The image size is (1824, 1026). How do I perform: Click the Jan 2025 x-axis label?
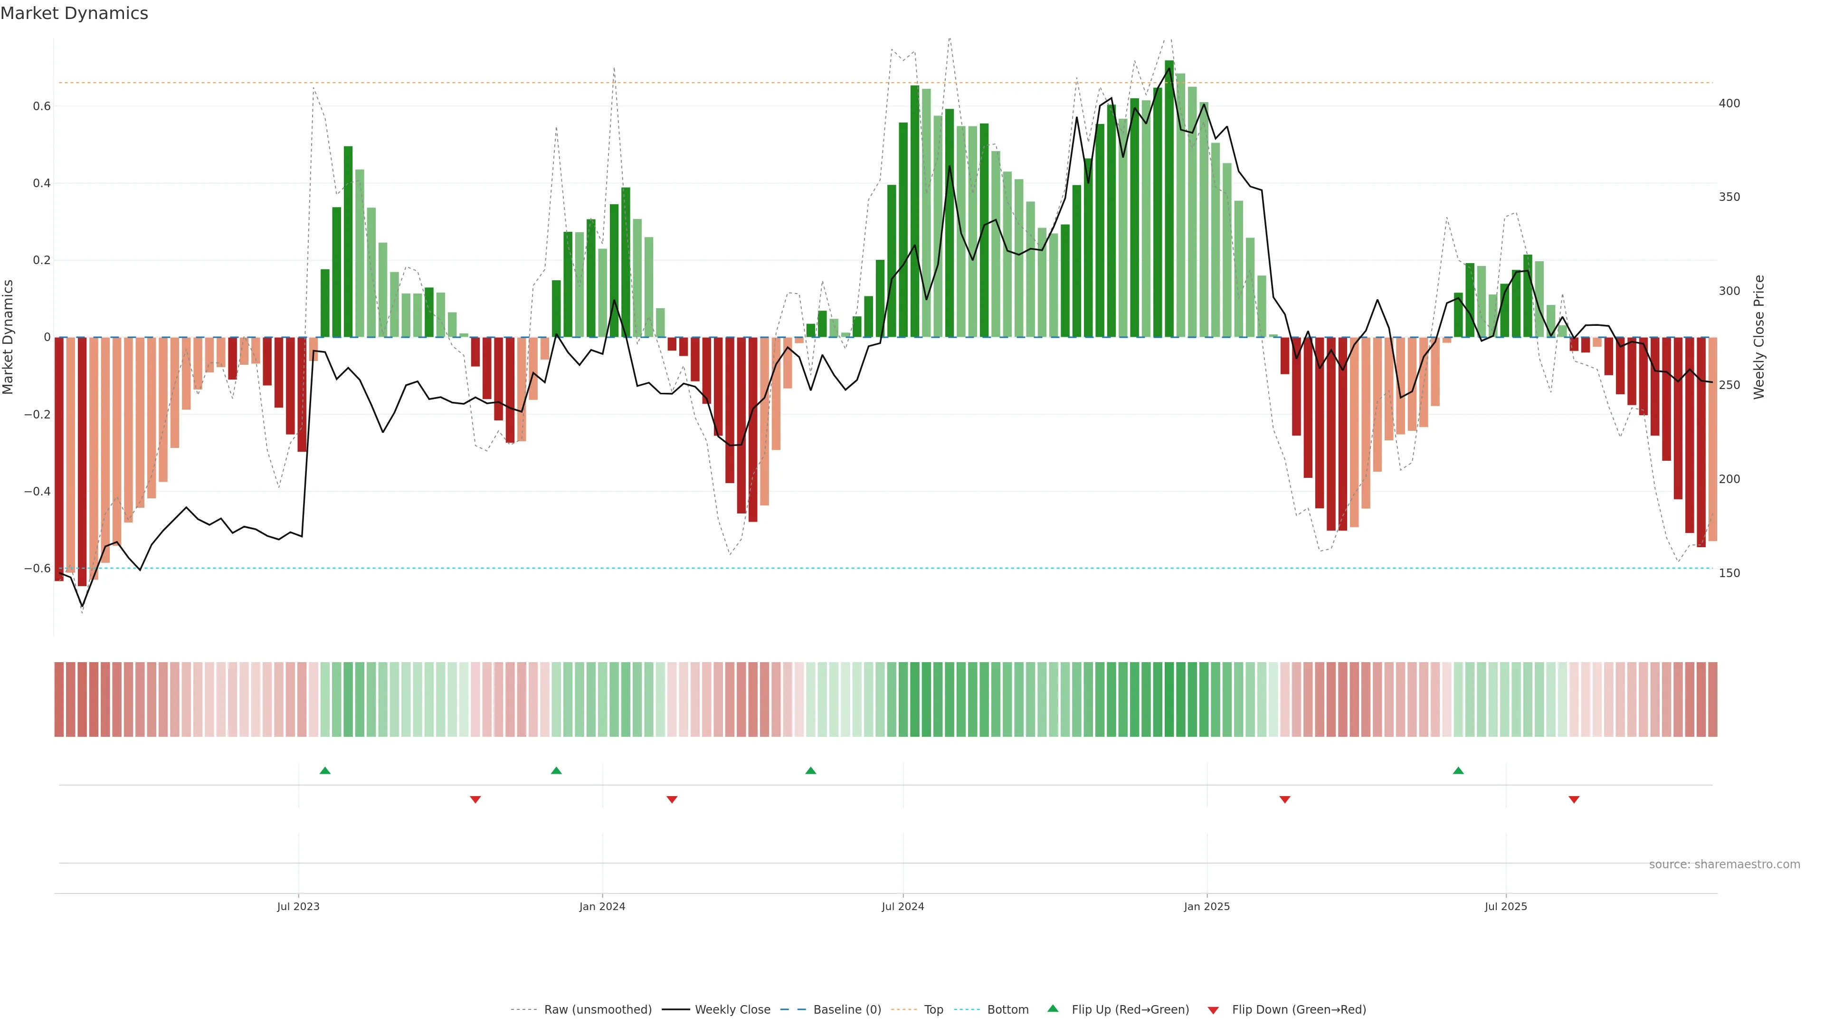click(1206, 906)
